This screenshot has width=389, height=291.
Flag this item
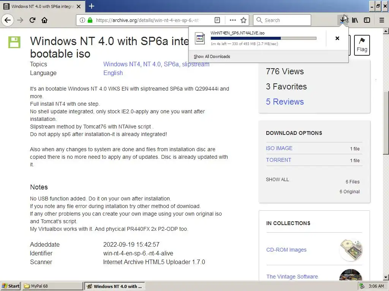pos(362,45)
